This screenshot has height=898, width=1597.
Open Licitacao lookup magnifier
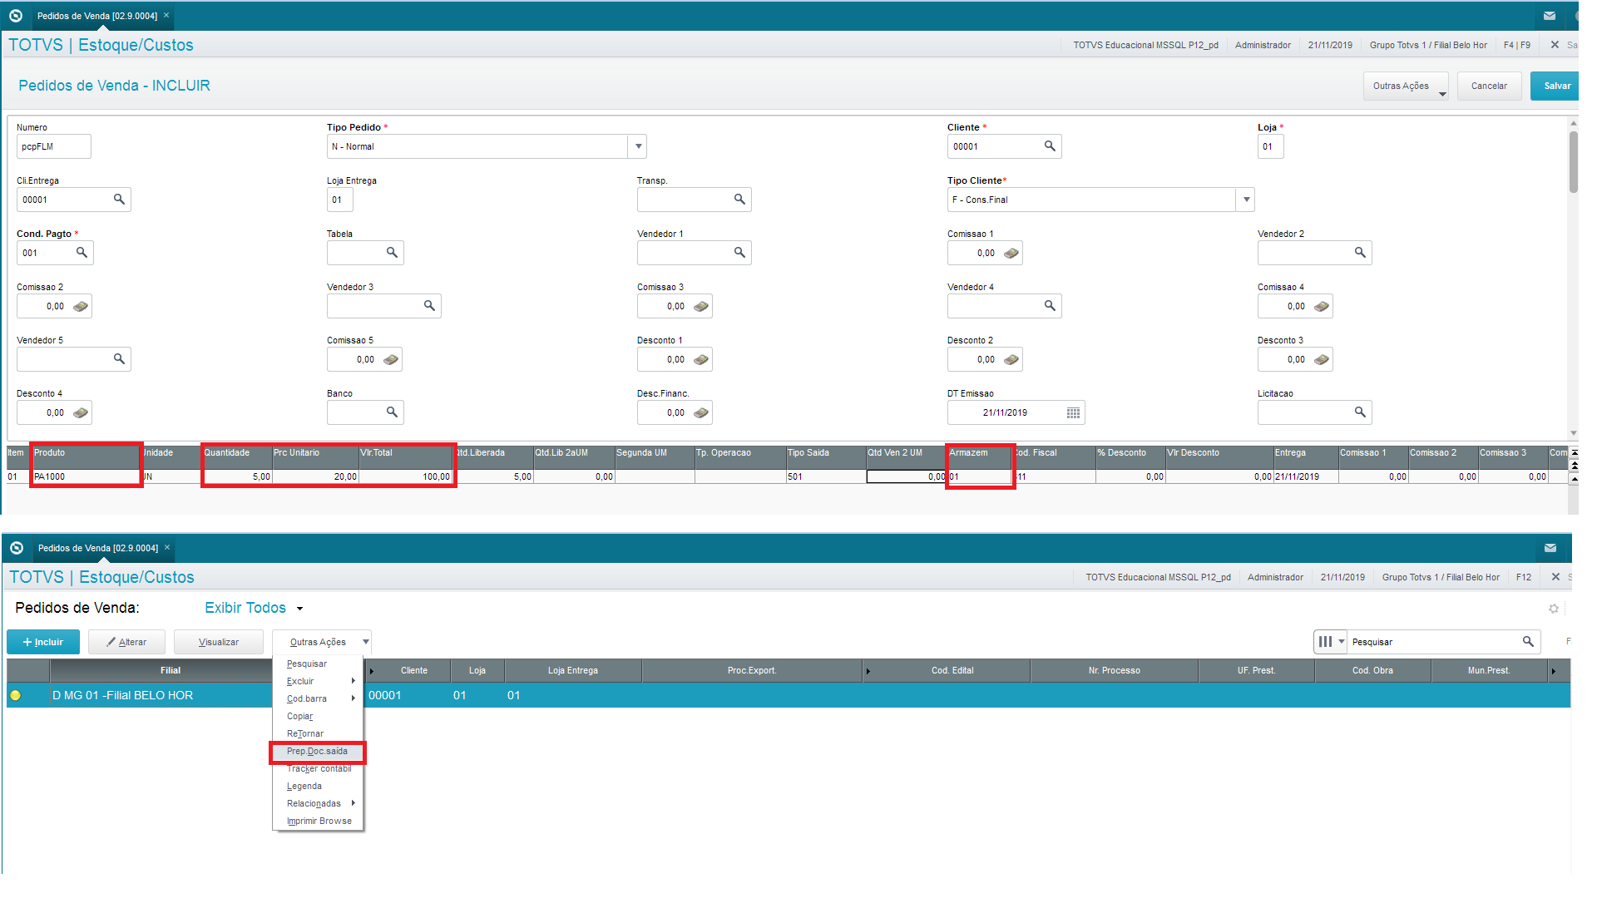[1360, 412]
